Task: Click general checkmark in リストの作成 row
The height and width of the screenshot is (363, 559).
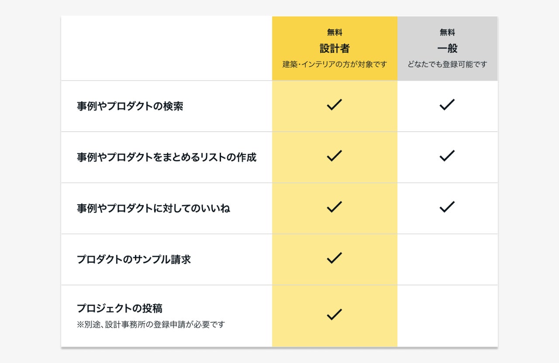Action: (447, 156)
